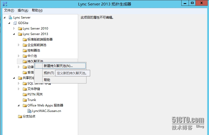Viewport: 209px width, 135px height.
Task: Click the Lync Server 2010 folder icon
Action: (x=20, y=29)
